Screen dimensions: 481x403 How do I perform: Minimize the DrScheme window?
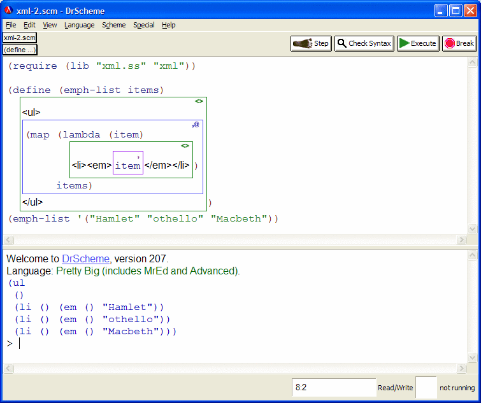tap(441, 11)
